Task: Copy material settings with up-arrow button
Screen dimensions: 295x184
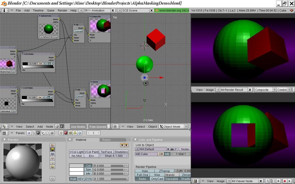Action: [x=122, y=145]
